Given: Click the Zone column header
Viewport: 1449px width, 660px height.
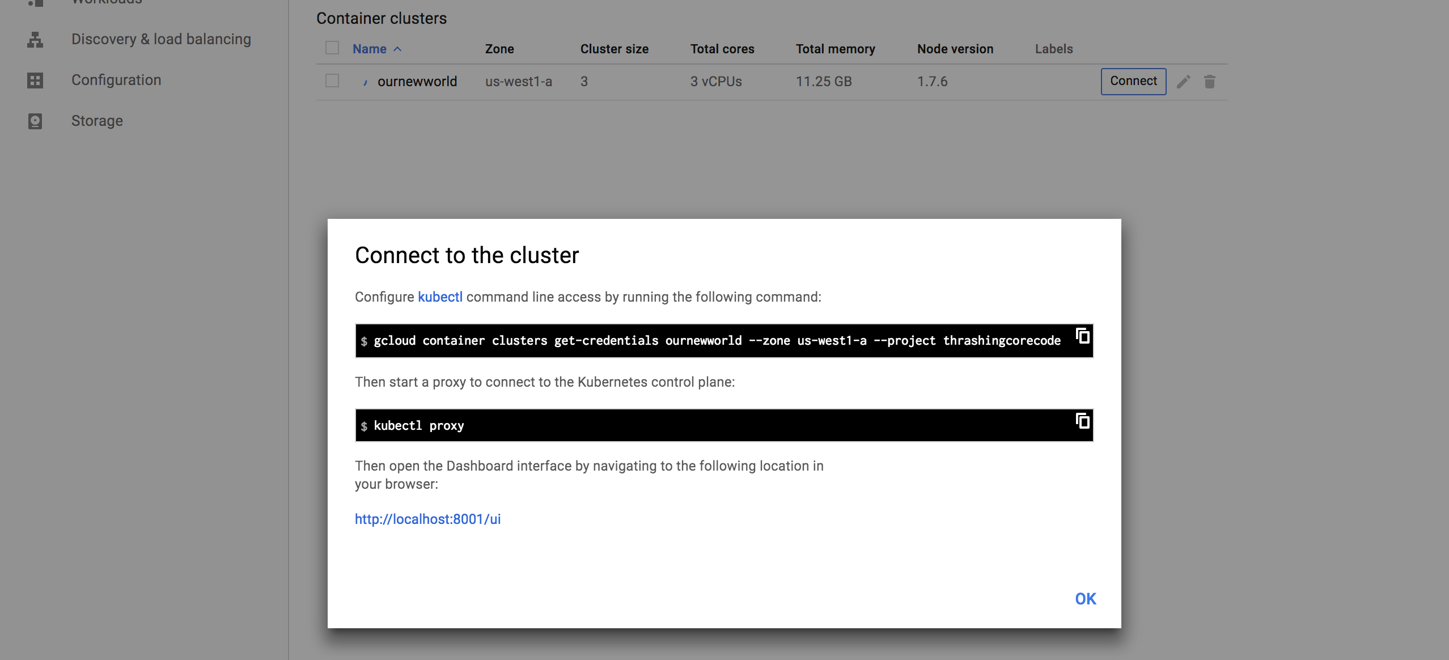Looking at the screenshot, I should tap(499, 49).
